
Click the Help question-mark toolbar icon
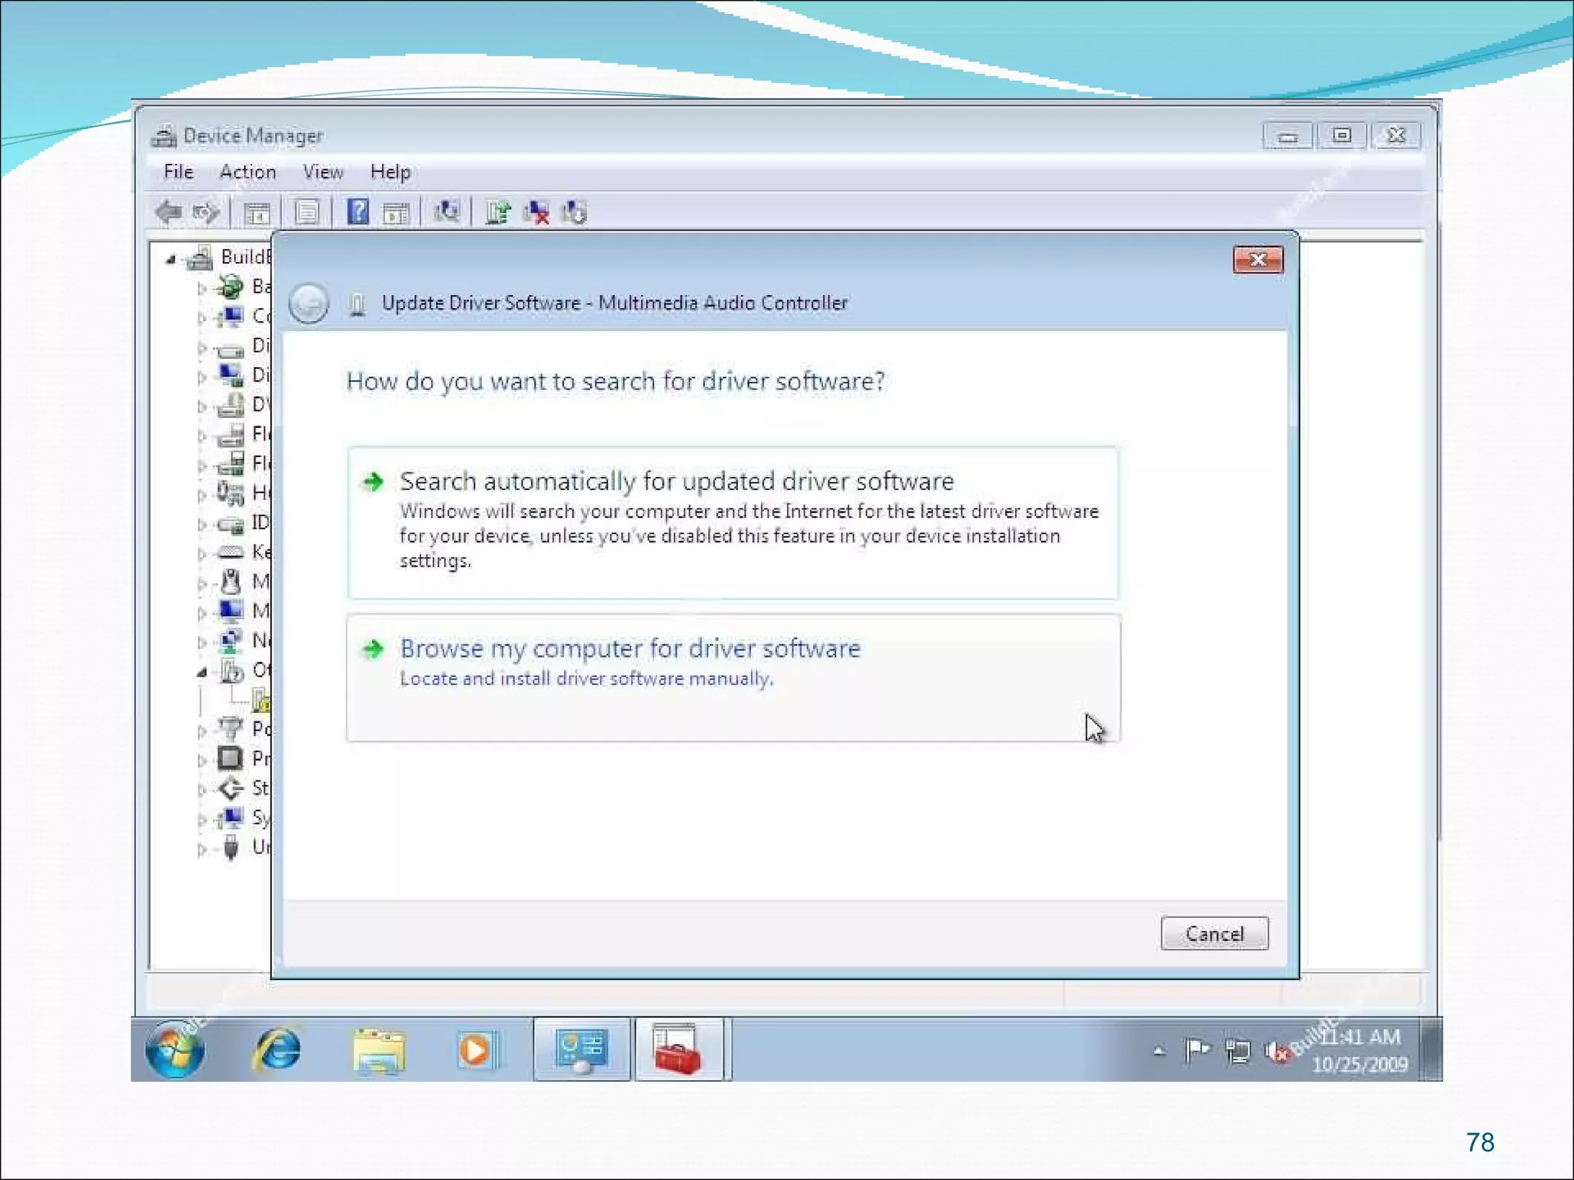tap(357, 211)
